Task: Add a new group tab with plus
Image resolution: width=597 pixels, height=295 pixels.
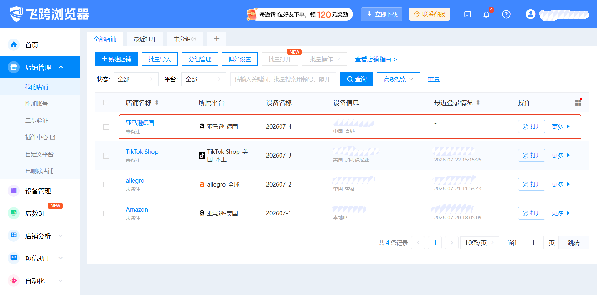Action: [217, 39]
